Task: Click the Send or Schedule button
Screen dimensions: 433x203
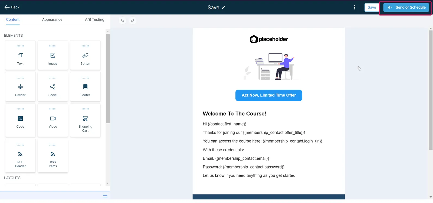Action: click(406, 7)
